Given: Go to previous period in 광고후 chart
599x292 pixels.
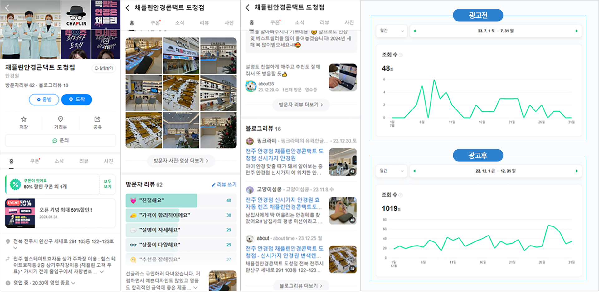Looking at the screenshot, I should point(415,171).
